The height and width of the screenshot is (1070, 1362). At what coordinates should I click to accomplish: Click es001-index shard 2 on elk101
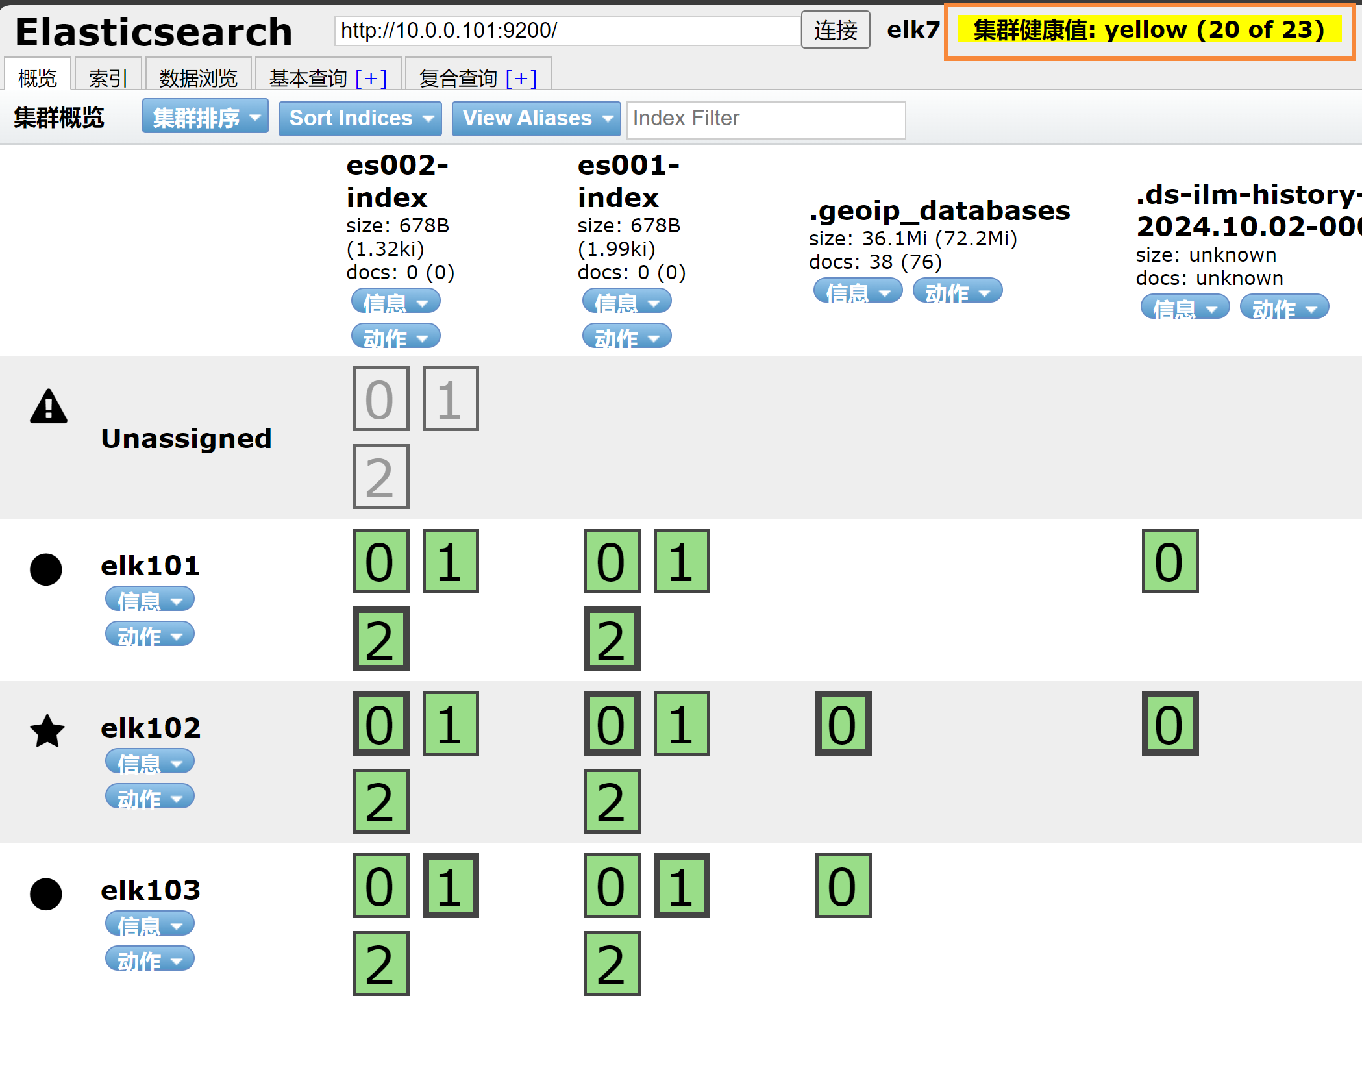(612, 639)
